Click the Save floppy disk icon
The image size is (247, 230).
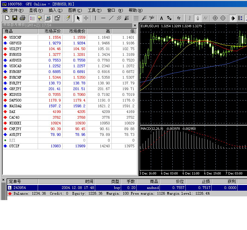(x=14, y=18)
